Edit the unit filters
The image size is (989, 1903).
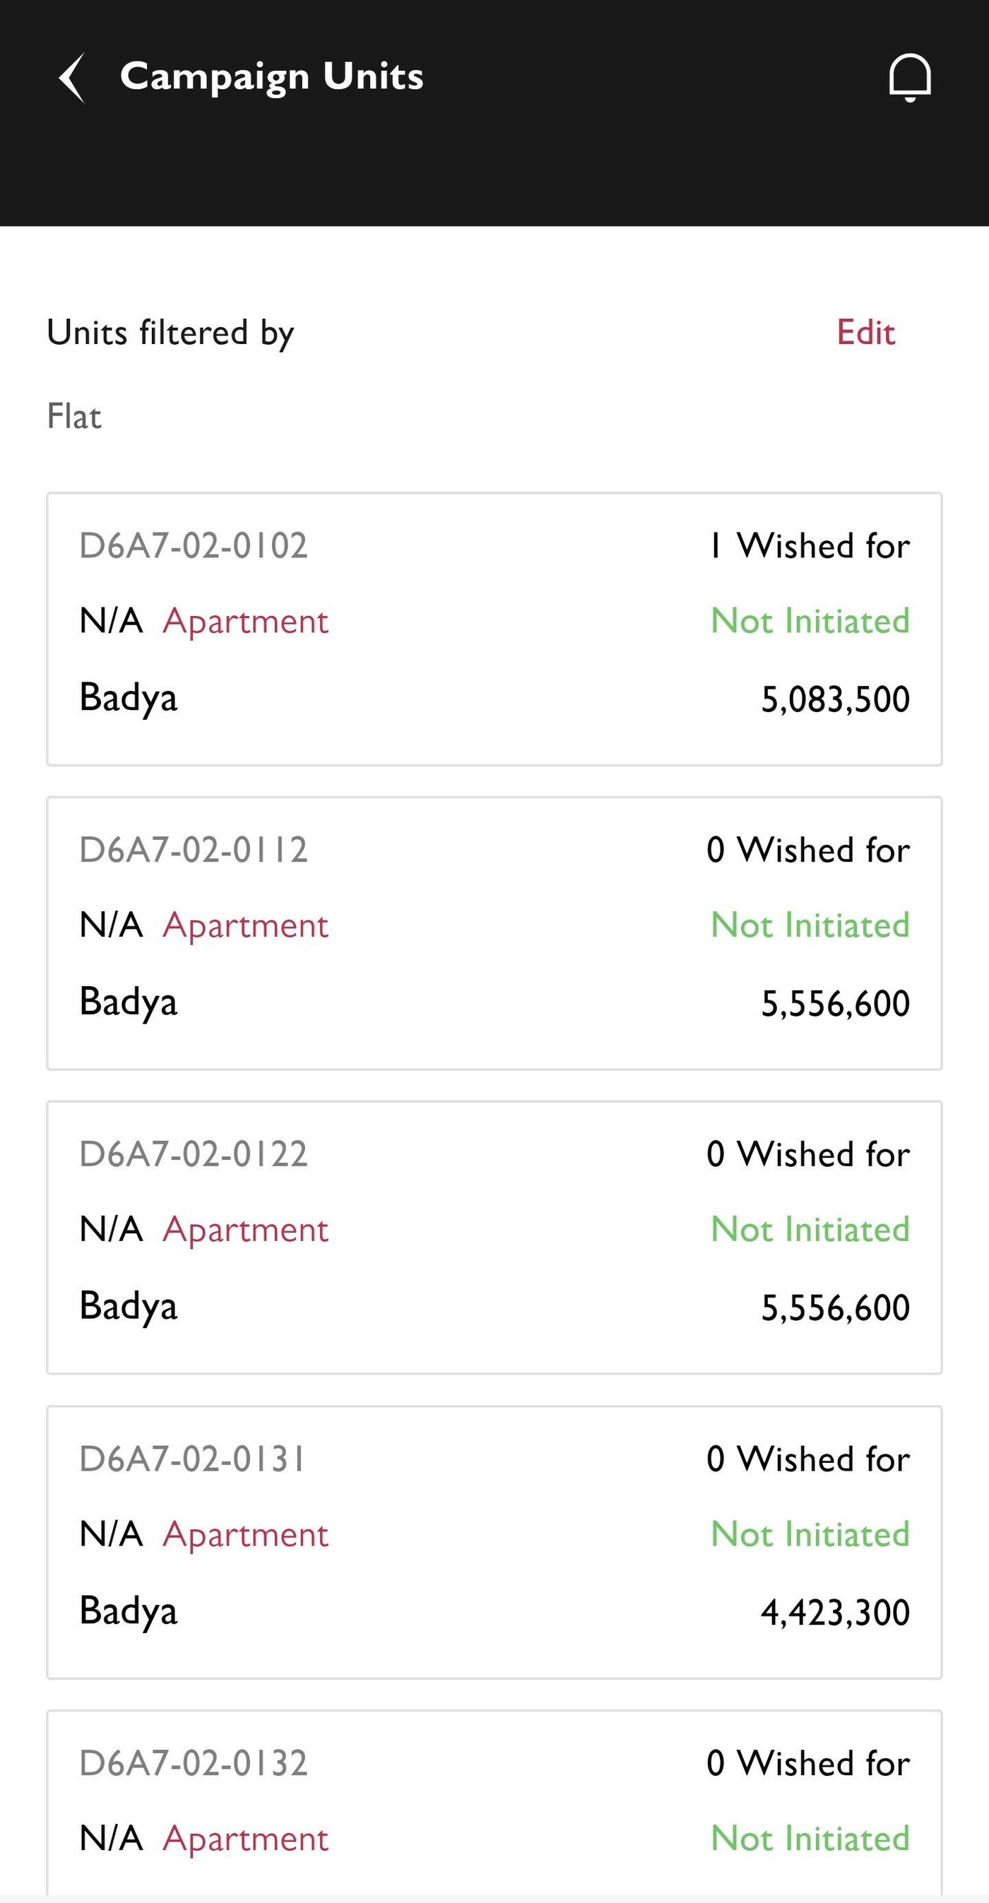865,333
